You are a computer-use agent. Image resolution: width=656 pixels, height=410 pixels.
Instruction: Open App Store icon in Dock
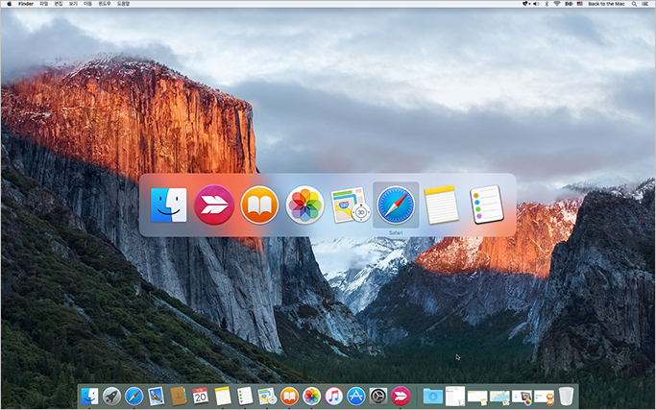tap(356, 396)
